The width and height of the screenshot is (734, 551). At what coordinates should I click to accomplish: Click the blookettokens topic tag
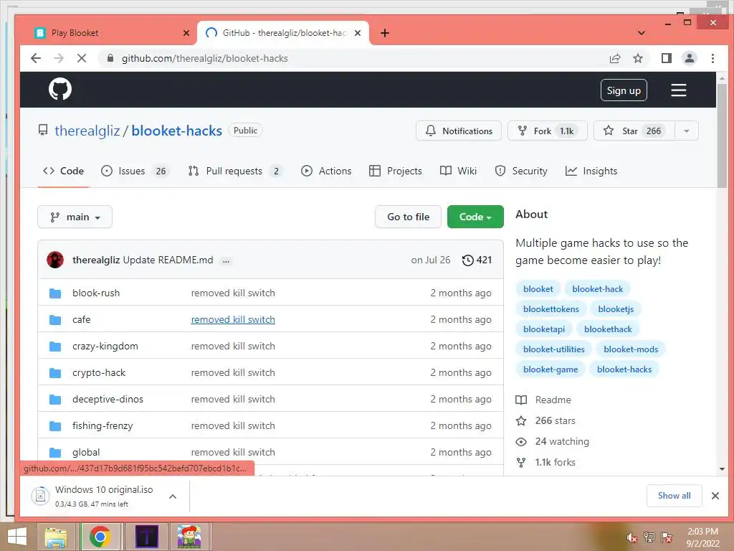point(551,309)
